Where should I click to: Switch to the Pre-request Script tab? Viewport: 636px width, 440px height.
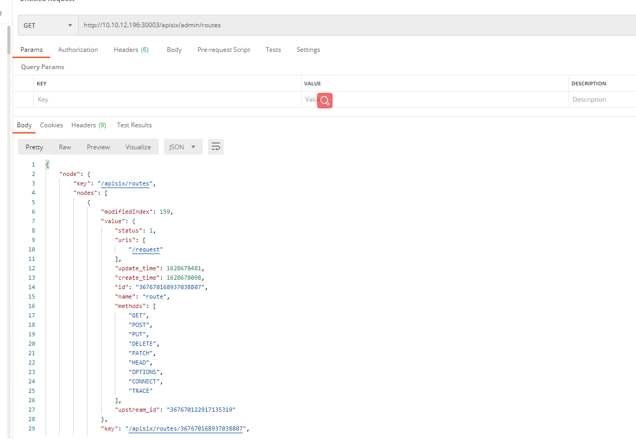click(x=224, y=49)
